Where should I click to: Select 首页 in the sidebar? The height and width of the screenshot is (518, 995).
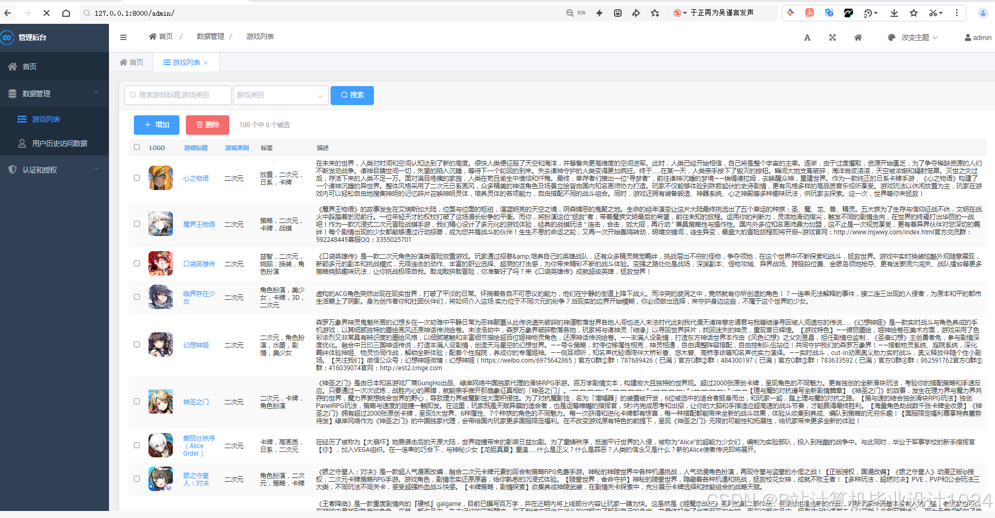tap(54, 67)
